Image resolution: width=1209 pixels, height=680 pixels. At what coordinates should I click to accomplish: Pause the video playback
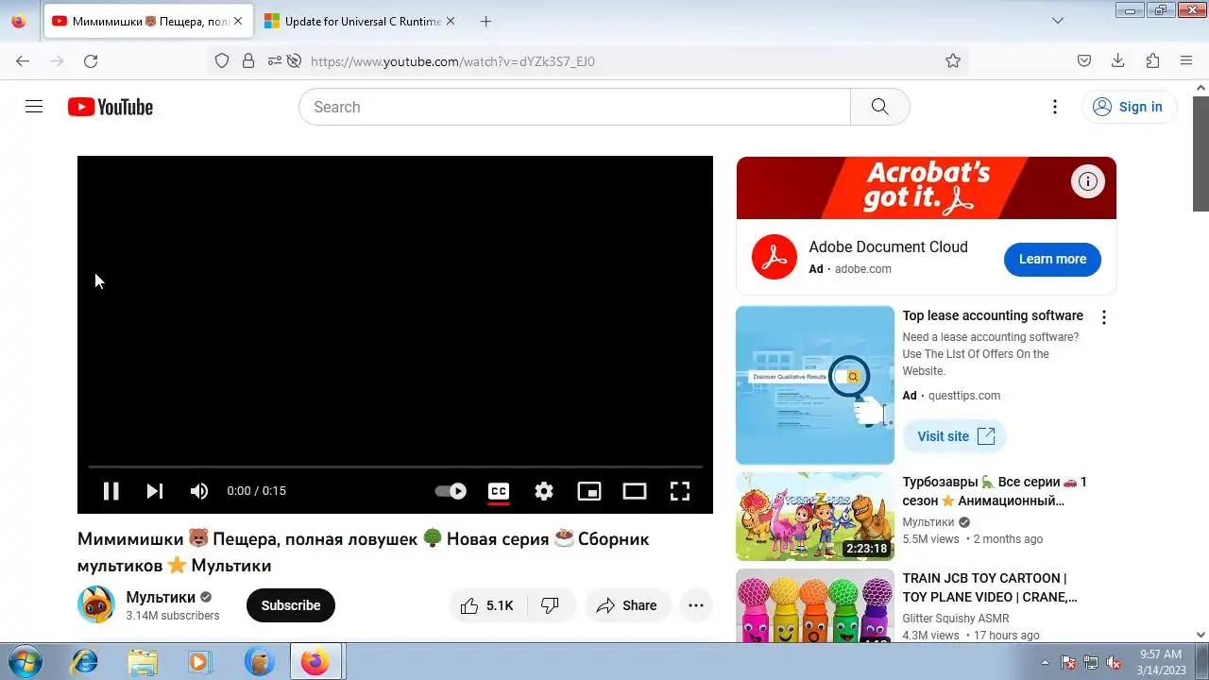111,491
